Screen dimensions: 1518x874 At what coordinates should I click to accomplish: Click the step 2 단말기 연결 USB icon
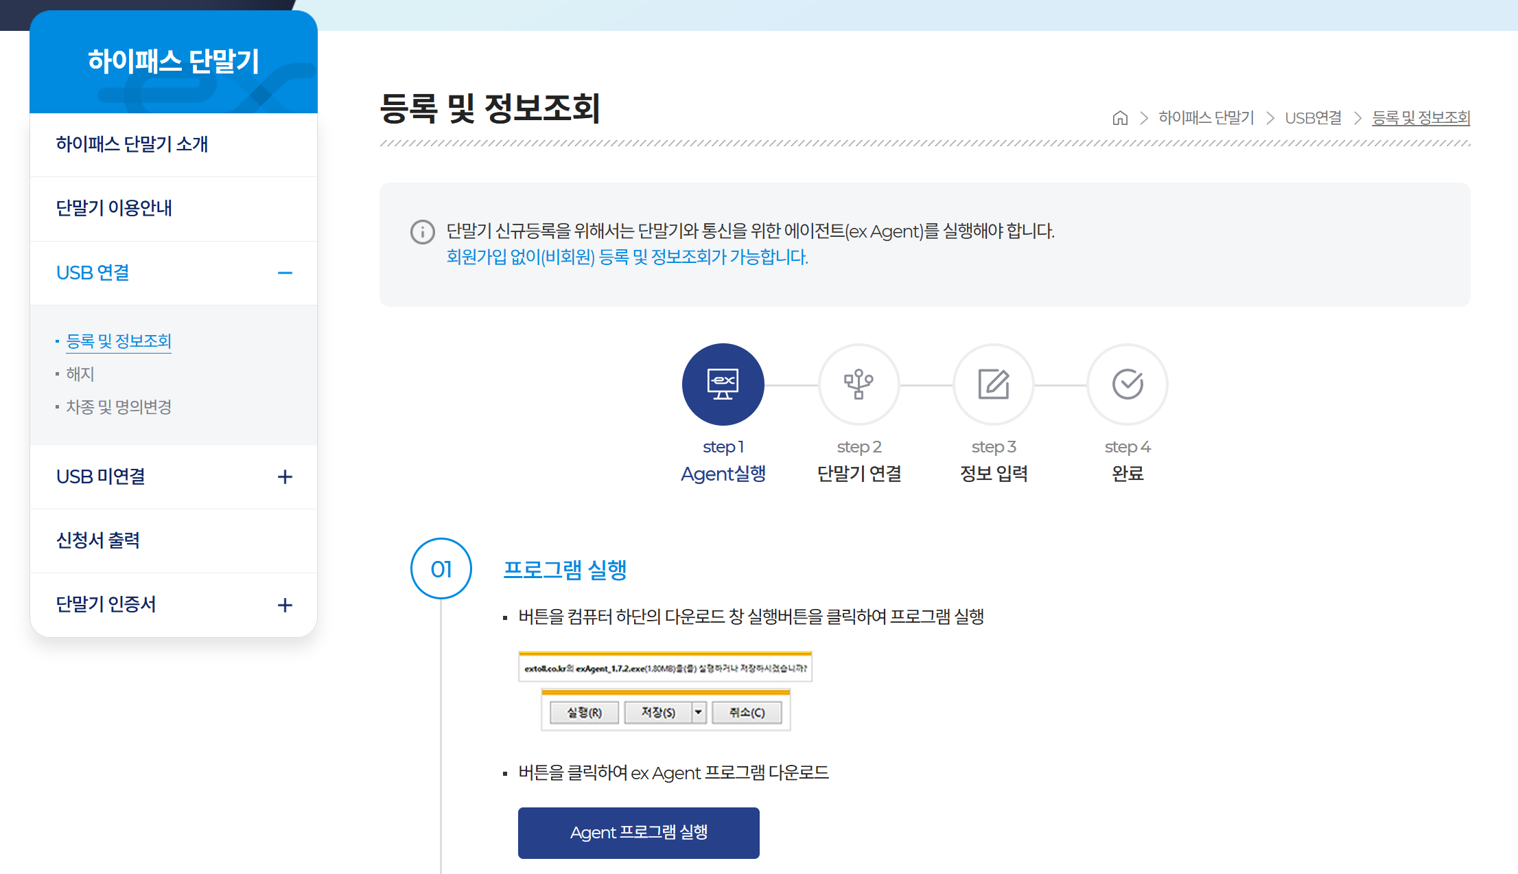click(859, 384)
